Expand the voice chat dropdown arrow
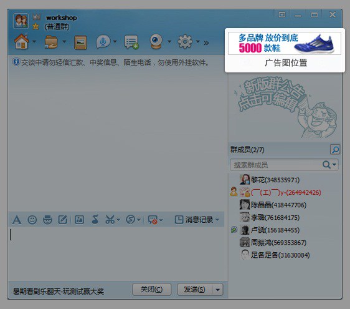 point(115,41)
